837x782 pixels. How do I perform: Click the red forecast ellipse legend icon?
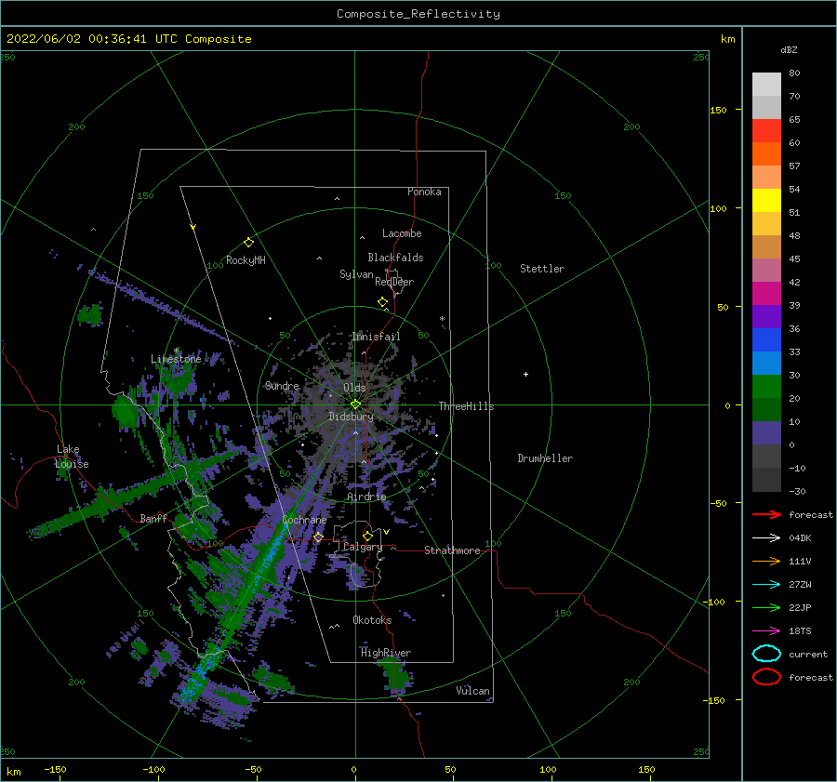(766, 677)
